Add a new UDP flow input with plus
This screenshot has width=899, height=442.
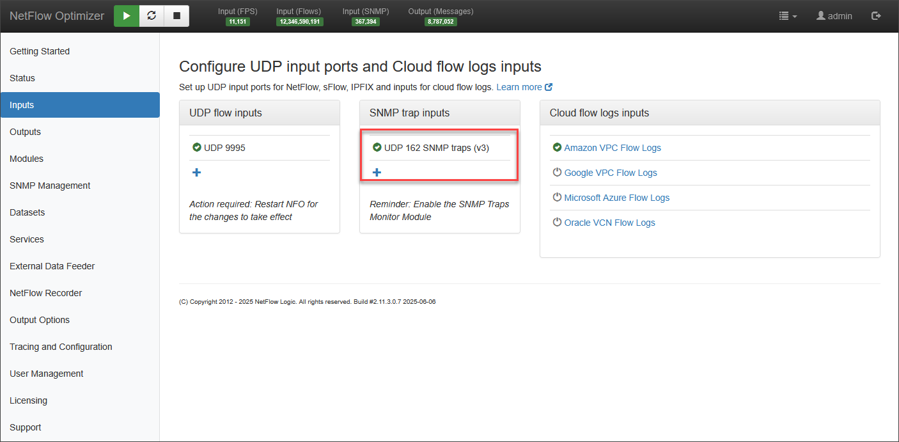point(197,173)
